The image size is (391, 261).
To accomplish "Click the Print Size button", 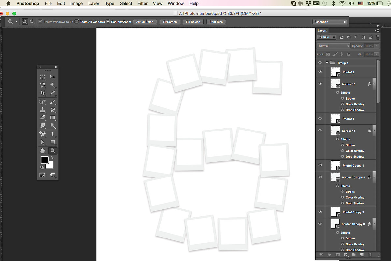I will click(216, 22).
